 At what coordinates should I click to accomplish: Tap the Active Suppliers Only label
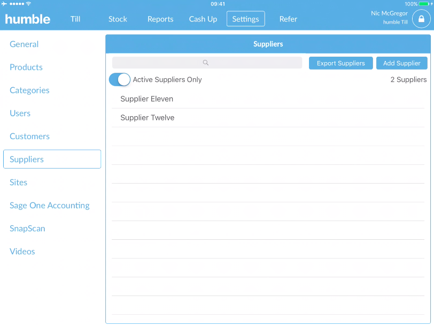click(167, 80)
